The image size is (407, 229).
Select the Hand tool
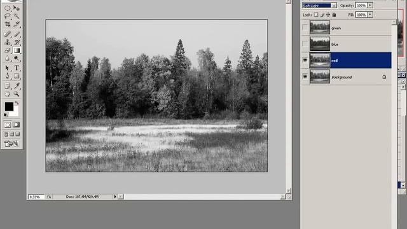(x=7, y=94)
